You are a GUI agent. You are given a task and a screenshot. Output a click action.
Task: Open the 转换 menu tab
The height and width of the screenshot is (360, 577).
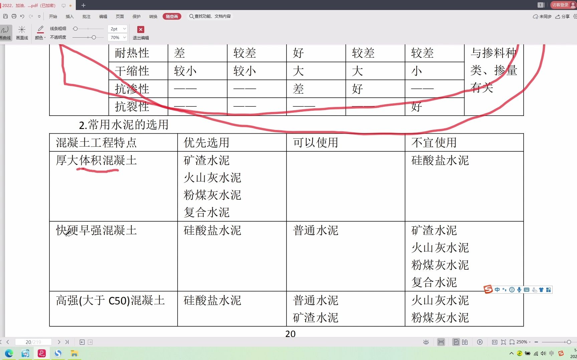(x=153, y=16)
